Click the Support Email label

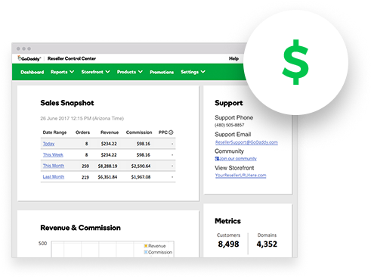[x=233, y=134]
